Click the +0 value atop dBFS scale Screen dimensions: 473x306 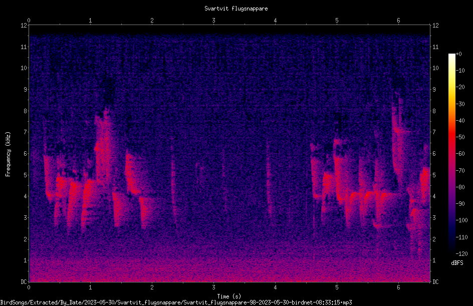459,54
